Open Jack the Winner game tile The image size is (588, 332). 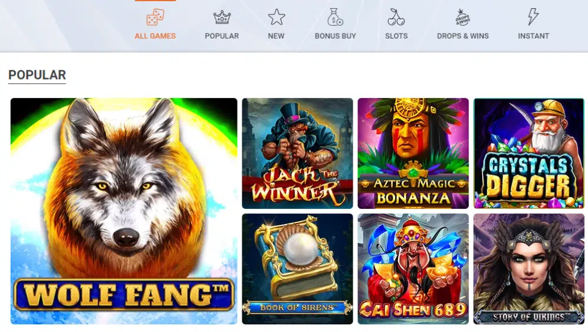coord(298,154)
